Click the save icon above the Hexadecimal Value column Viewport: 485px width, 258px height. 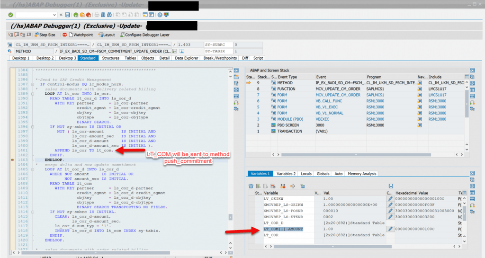[x=391, y=186]
